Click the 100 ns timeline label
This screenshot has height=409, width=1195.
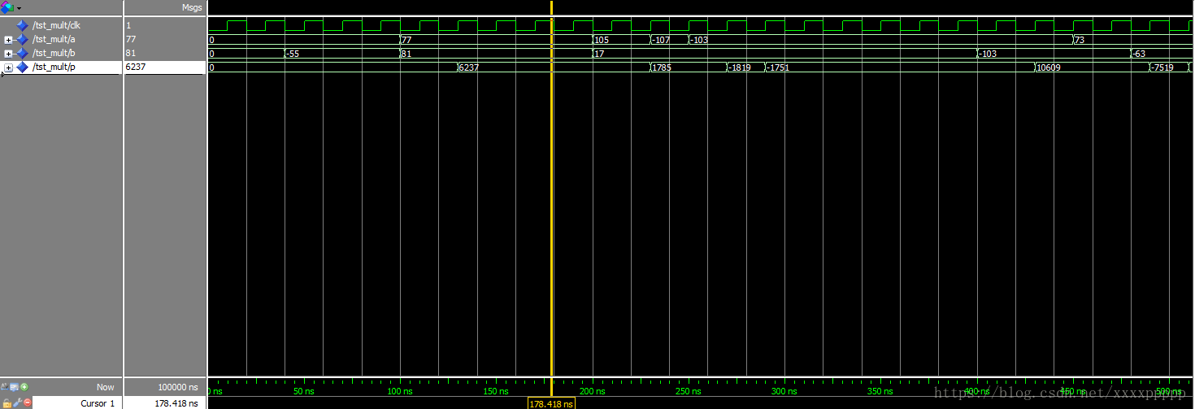coord(400,392)
